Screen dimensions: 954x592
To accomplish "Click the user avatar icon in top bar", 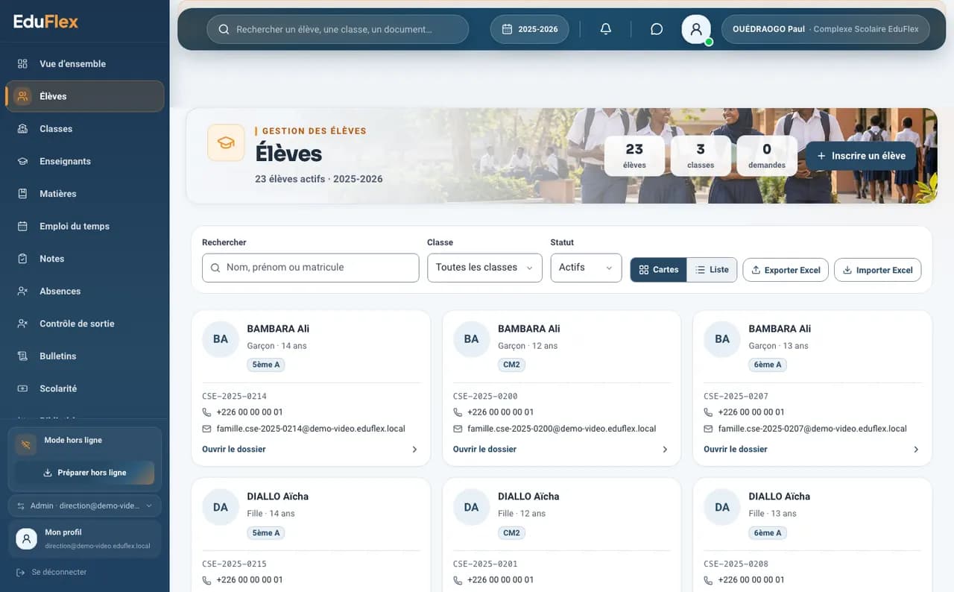I will point(696,29).
